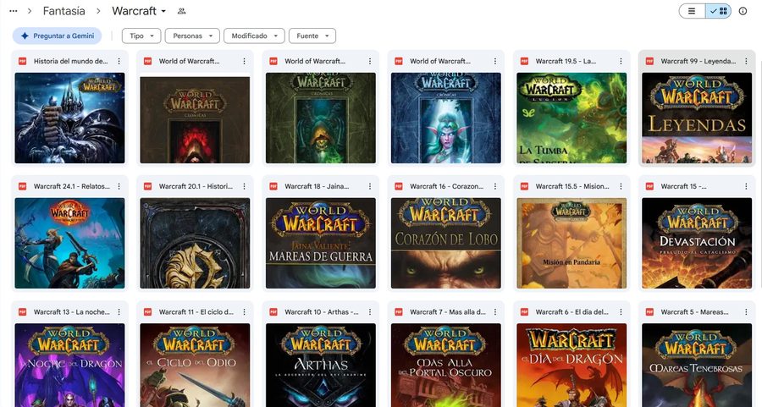Open the Misión en Pandaria cover thumbnail
The height and width of the screenshot is (407, 762).
[571, 243]
